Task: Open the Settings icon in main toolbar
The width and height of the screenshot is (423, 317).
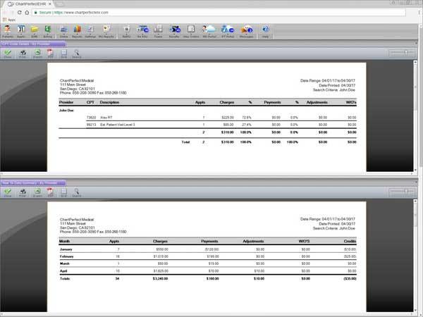Action: coord(90,31)
